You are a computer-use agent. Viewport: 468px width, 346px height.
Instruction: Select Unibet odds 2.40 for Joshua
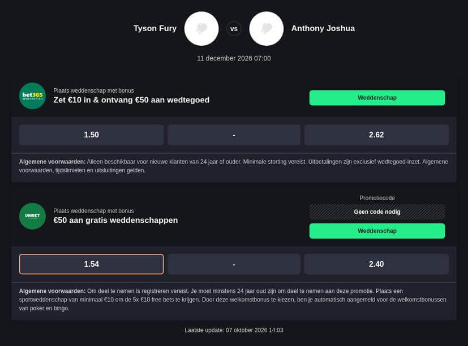pyautogui.click(x=376, y=264)
